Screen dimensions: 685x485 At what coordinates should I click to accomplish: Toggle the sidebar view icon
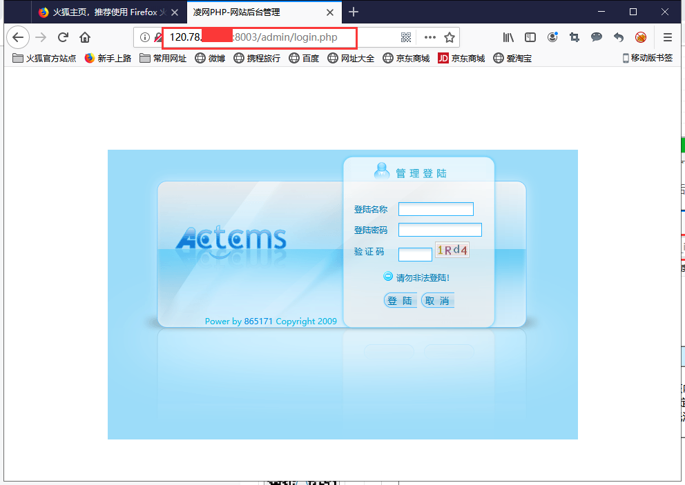point(530,37)
